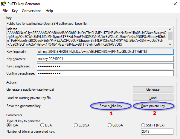Select the SSH-1 (RSA) option
180x139 pixels.
pyautogui.click(x=143, y=125)
